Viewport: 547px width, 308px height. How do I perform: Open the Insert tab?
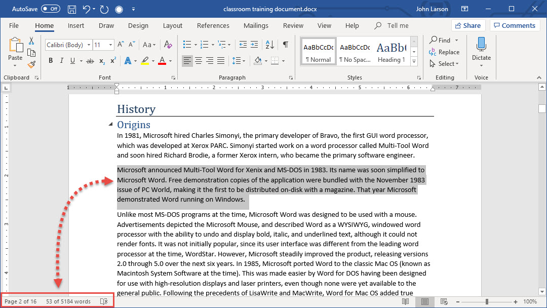76,26
